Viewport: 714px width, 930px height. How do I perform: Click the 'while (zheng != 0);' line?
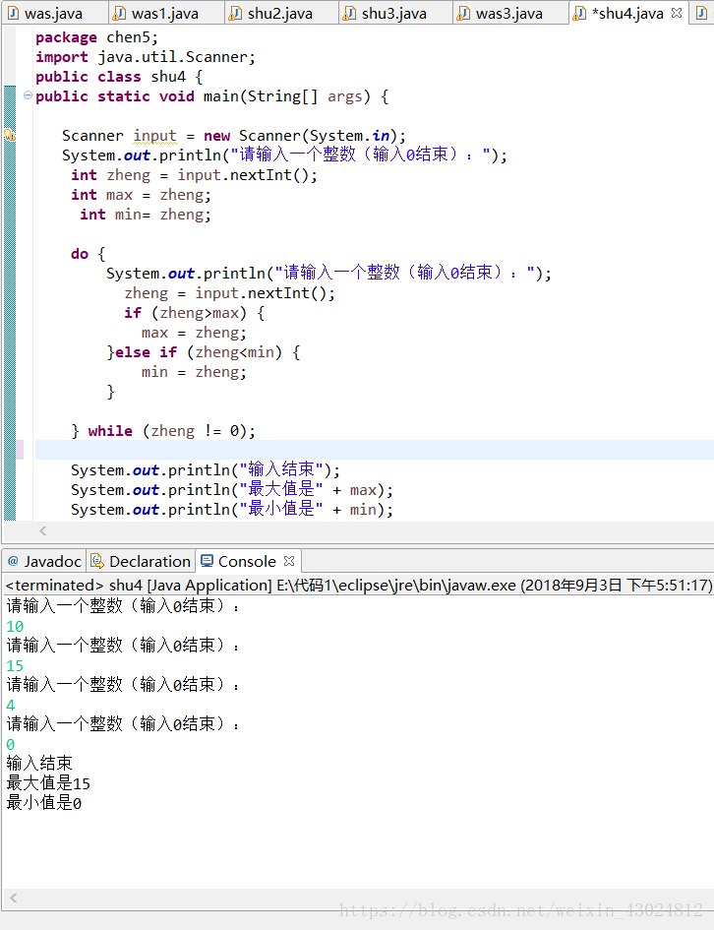[163, 431]
